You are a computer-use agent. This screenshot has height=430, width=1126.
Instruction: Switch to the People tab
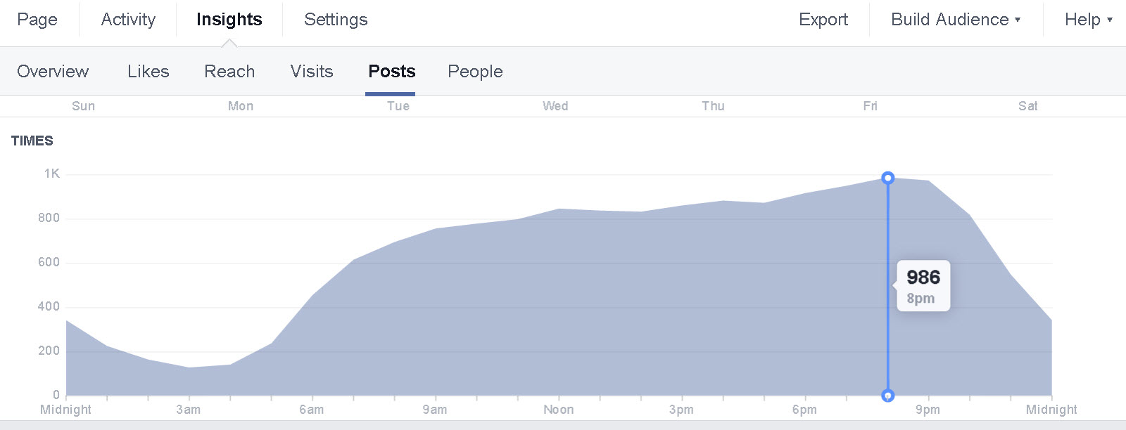tap(474, 71)
